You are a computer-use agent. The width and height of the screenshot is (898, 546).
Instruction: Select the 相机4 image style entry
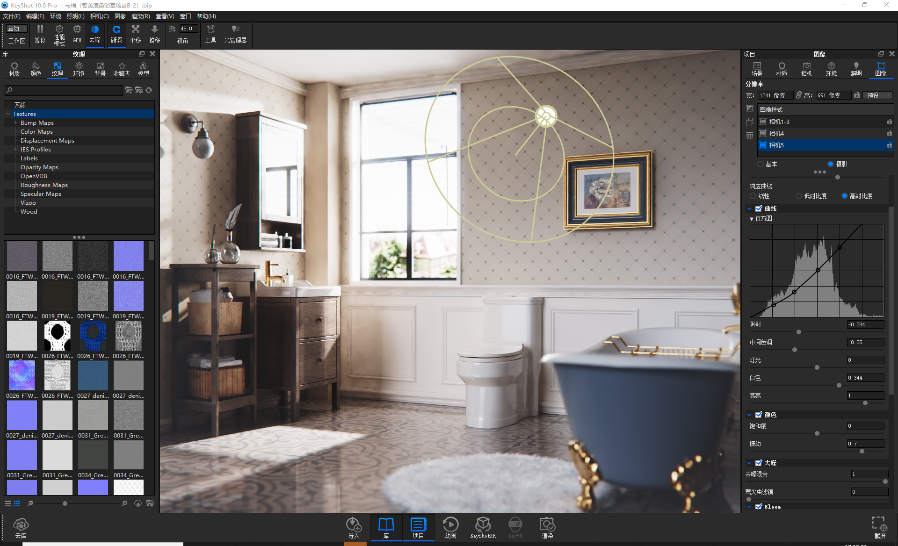pyautogui.click(x=776, y=133)
